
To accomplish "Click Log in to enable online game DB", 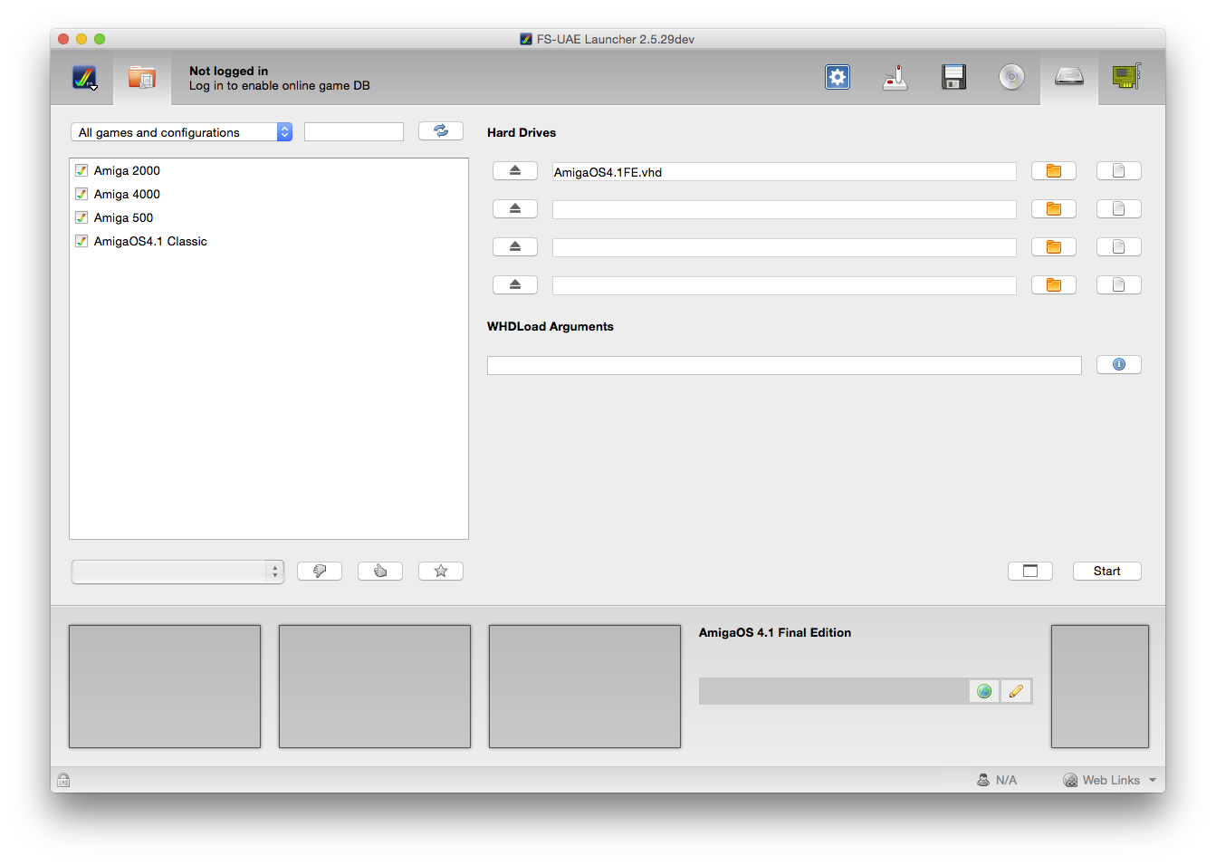I will click(x=280, y=85).
